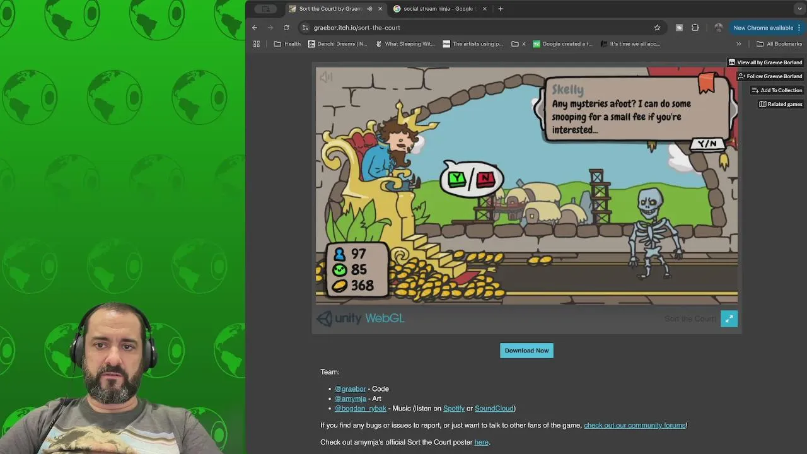807x454 pixels.
Task: Open the Health bookmarks folder
Action: click(x=287, y=44)
